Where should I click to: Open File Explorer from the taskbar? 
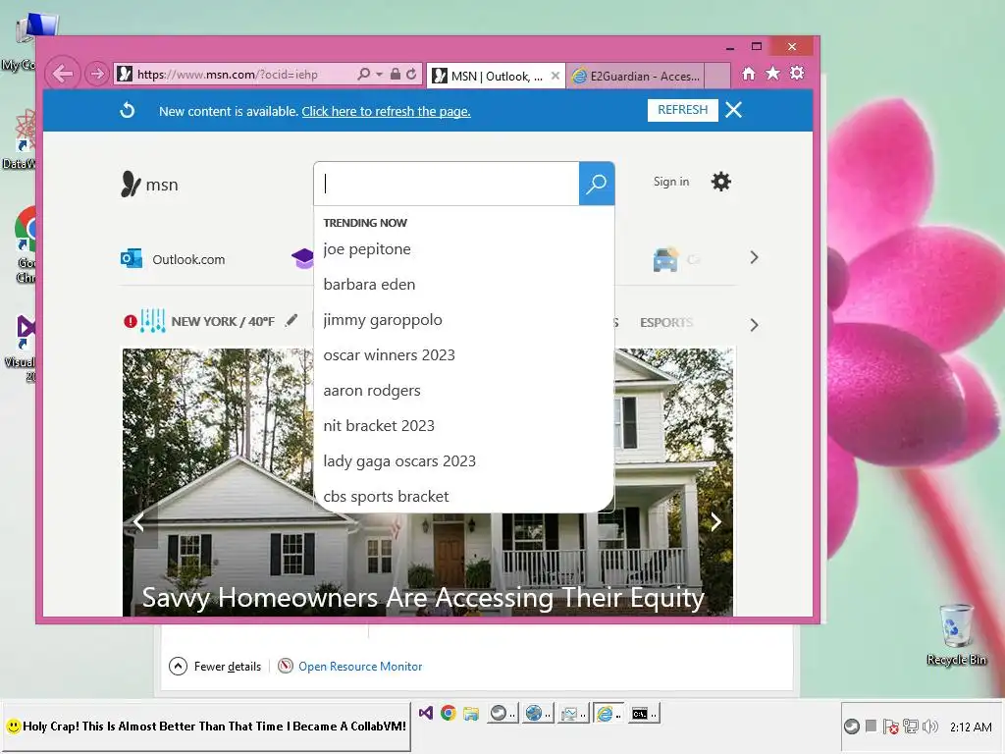(471, 713)
